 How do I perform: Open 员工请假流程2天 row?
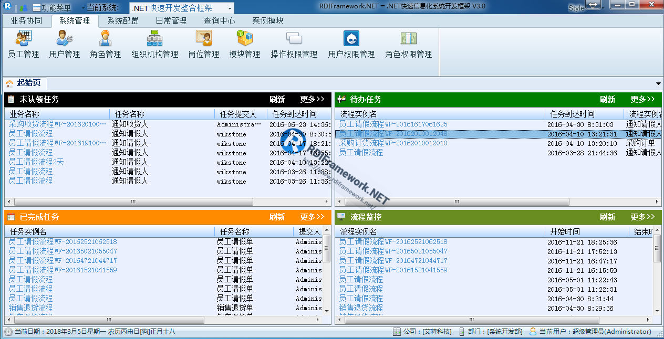click(36, 162)
